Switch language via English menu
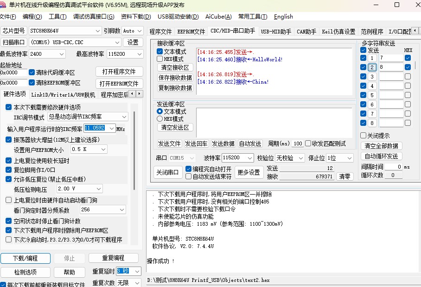The image size is (421, 287). click(283, 17)
